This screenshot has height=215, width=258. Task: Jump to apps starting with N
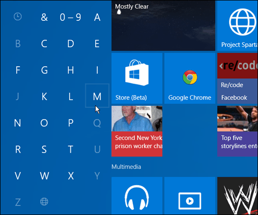(x=17, y=123)
